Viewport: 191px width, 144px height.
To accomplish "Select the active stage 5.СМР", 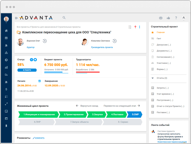I will 135,115.
